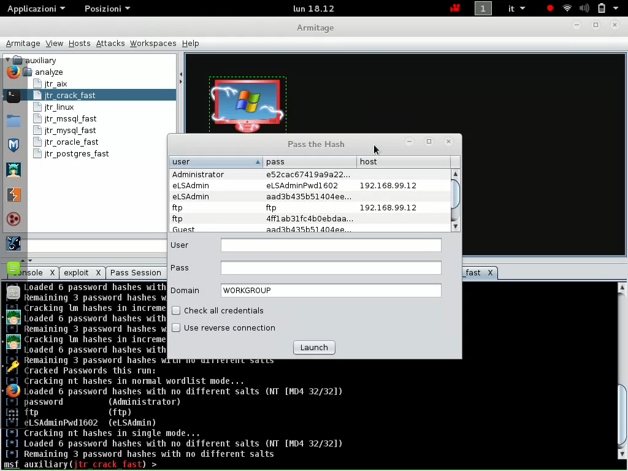Select the jtr_oracle_fast module

point(71,142)
